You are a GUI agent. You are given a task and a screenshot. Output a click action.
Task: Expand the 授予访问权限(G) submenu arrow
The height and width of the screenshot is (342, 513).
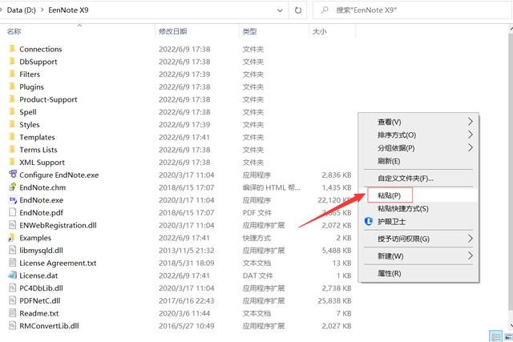point(471,239)
